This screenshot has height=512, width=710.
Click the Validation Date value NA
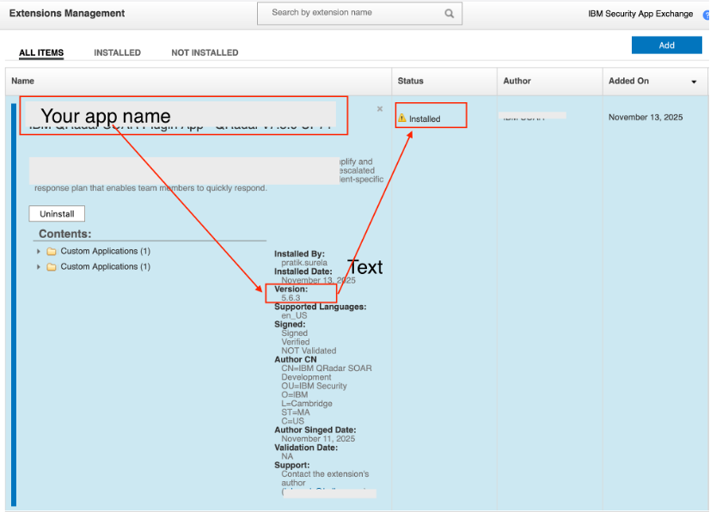(287, 456)
